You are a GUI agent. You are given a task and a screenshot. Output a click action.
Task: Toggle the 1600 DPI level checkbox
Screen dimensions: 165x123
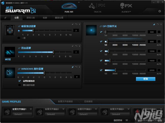pyautogui.click(x=101, y=61)
